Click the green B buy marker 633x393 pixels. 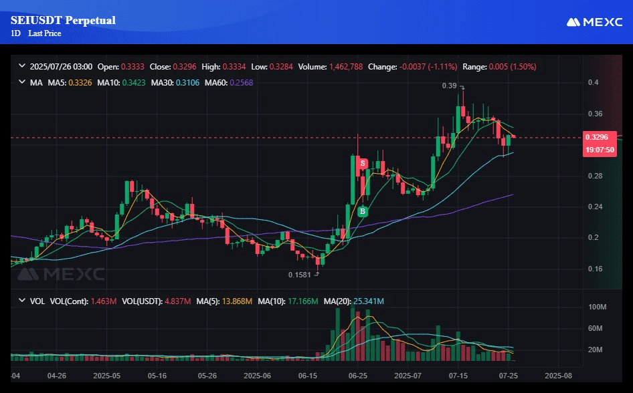(363, 211)
